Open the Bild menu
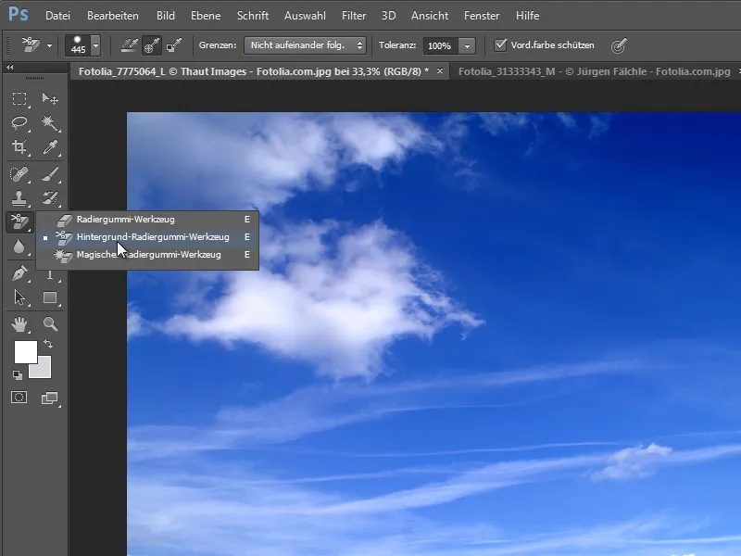 click(x=166, y=16)
